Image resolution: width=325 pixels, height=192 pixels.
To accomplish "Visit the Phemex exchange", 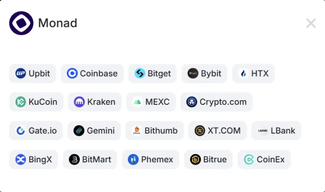I will pyautogui.click(x=150, y=160).
